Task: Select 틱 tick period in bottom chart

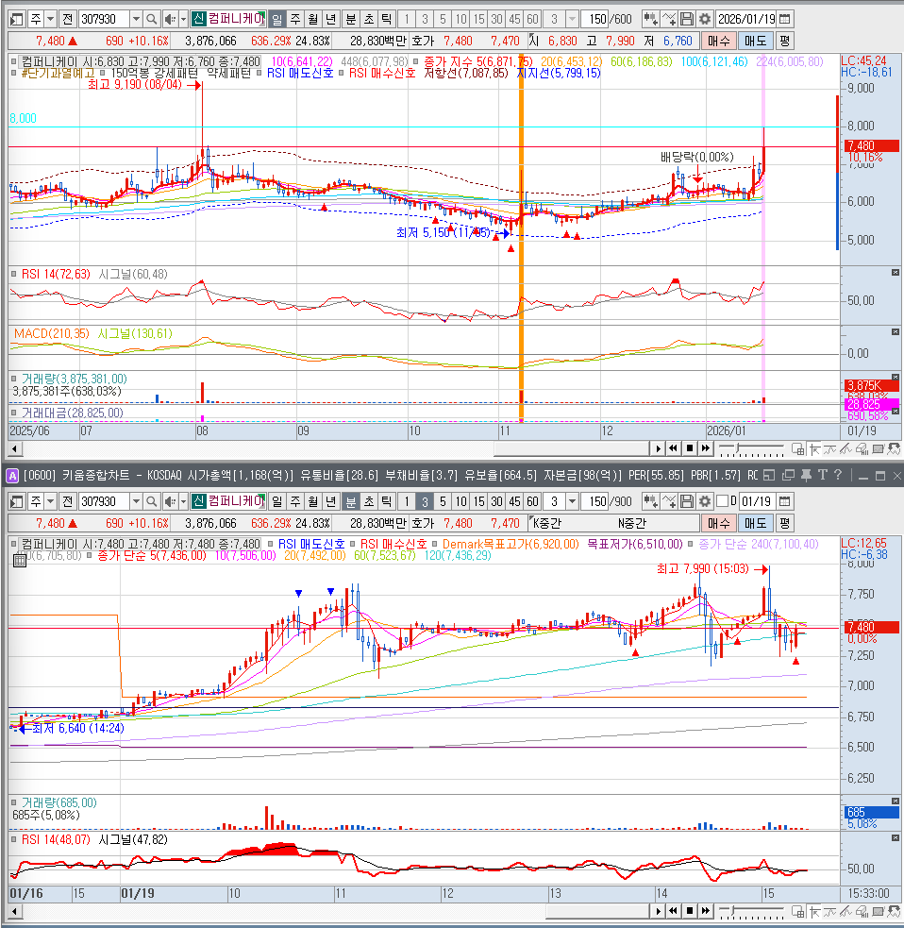Action: (386, 501)
